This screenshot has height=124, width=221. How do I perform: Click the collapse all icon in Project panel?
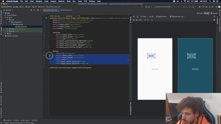[34, 10]
